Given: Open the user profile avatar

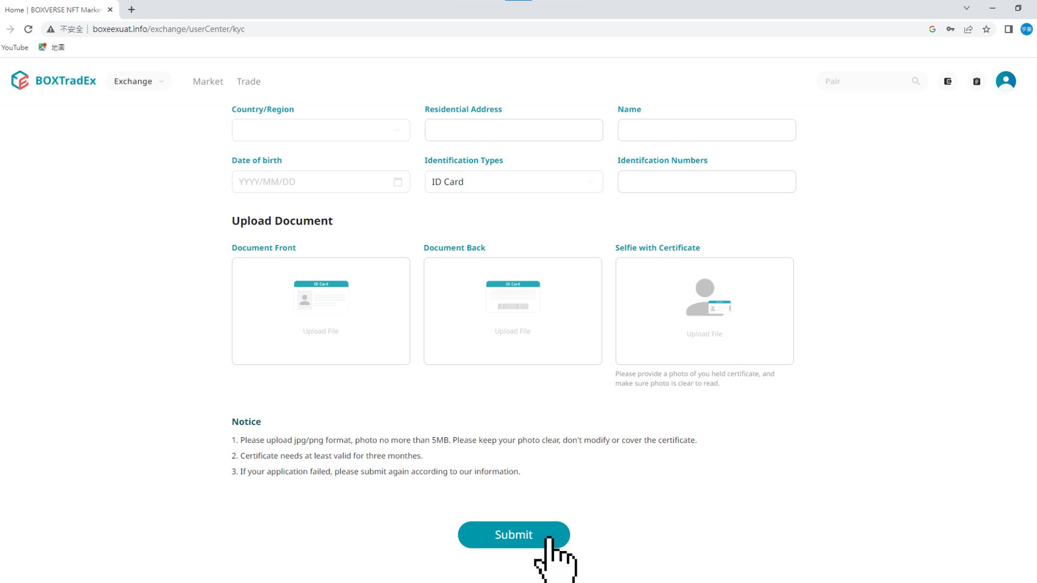Looking at the screenshot, I should [x=1005, y=81].
